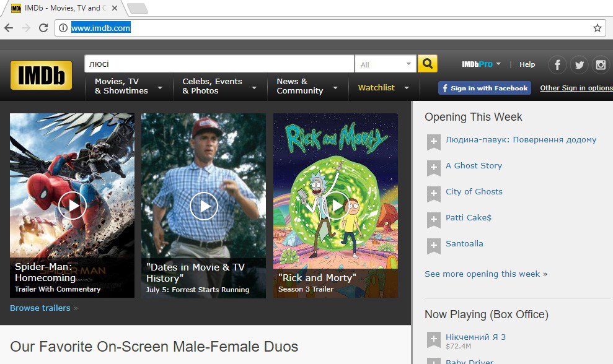Open Patti Cake$ title link
Screen dimensions: 613x364
coord(469,217)
